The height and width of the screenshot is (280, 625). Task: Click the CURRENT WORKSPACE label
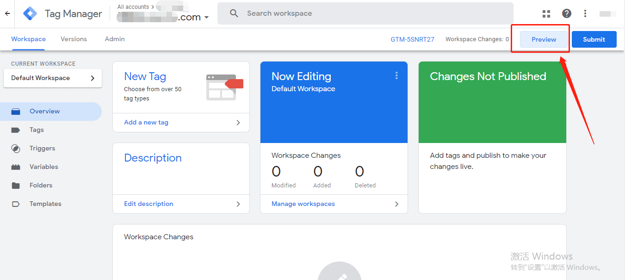(43, 64)
